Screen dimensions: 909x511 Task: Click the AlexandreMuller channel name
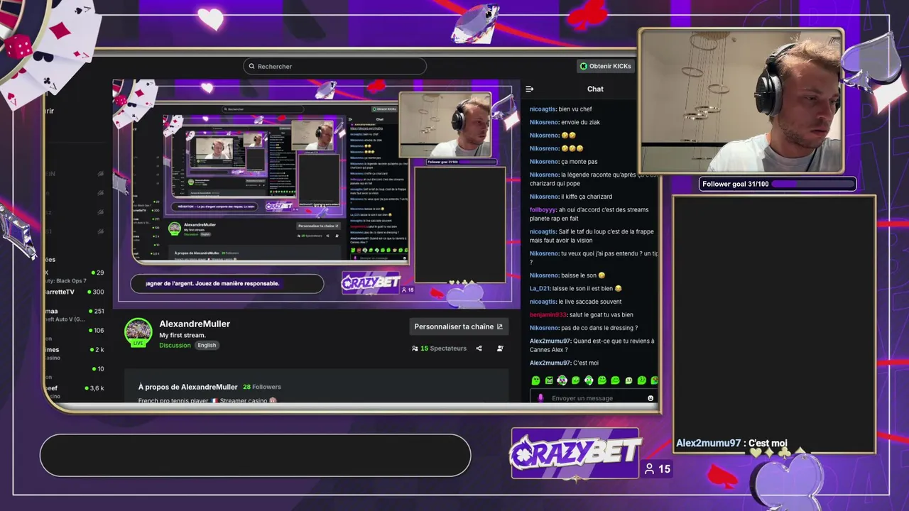[195, 324]
